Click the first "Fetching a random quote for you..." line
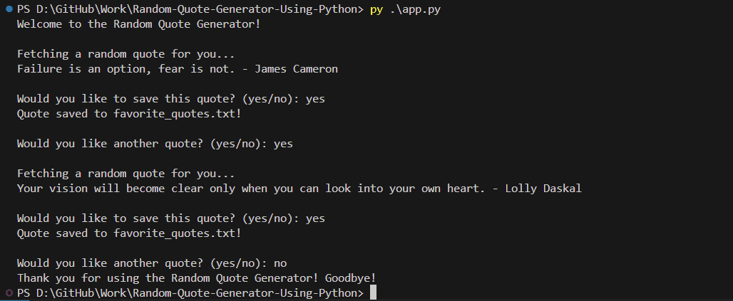The height and width of the screenshot is (301, 733). (126, 54)
